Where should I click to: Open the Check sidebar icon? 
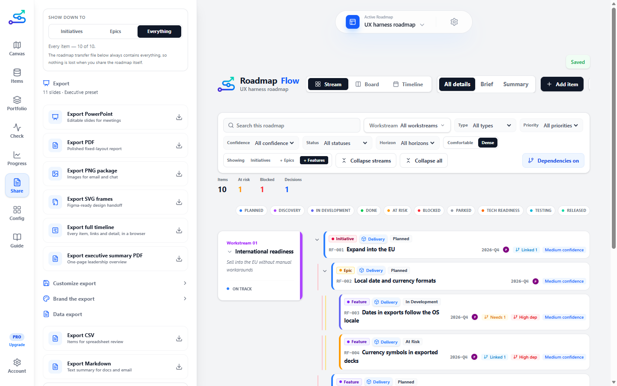pos(17,131)
